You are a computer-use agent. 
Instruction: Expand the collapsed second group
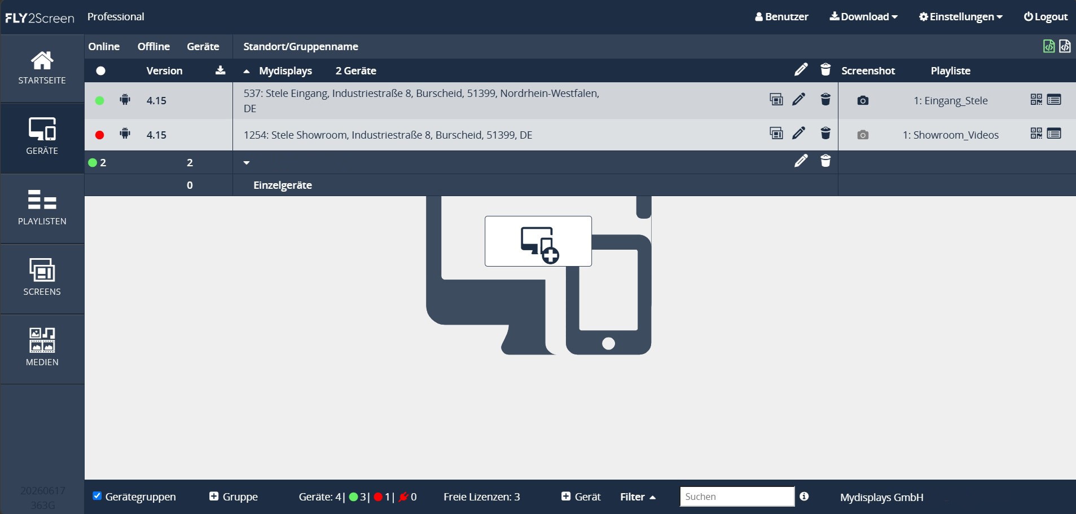point(247,163)
